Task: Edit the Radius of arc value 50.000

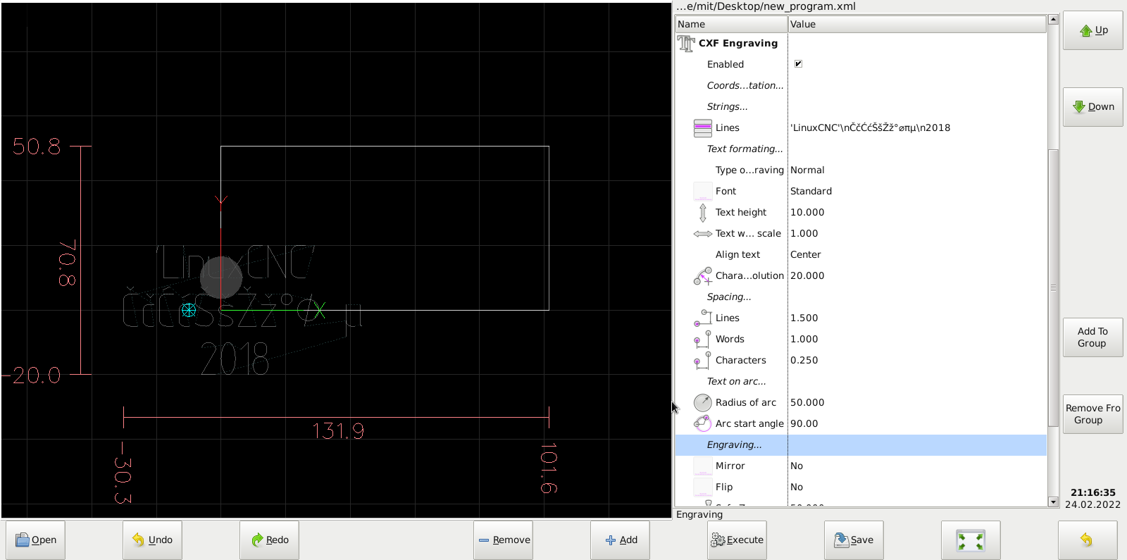Action: [807, 402]
